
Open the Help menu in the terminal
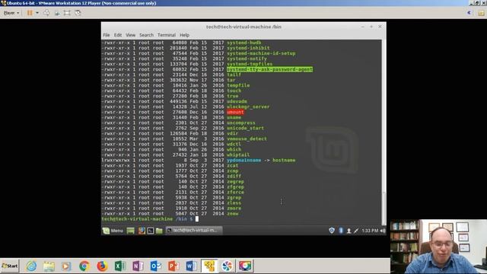pos(184,35)
